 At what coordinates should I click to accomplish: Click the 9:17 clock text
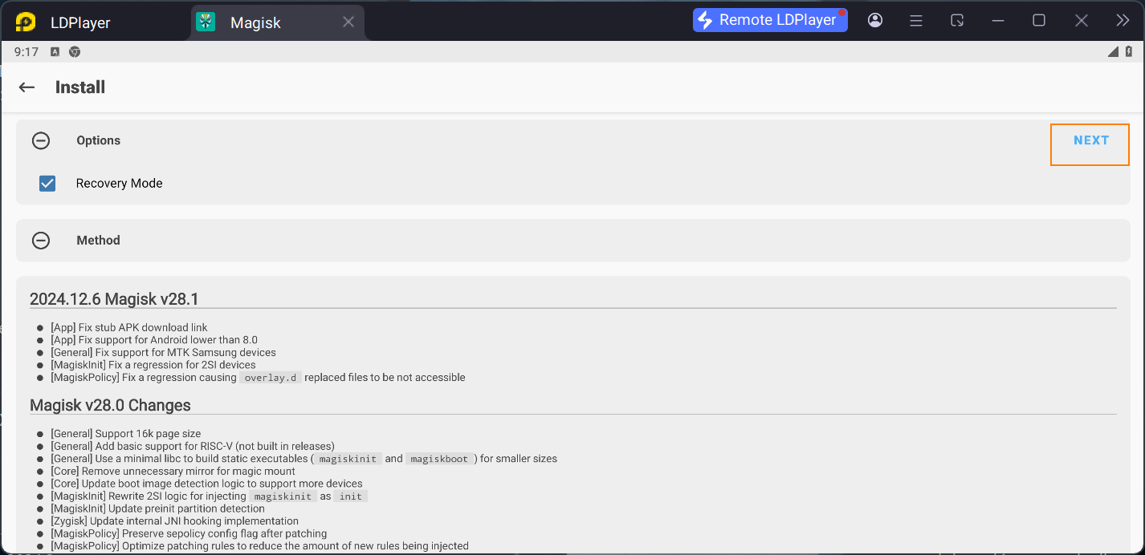point(26,51)
